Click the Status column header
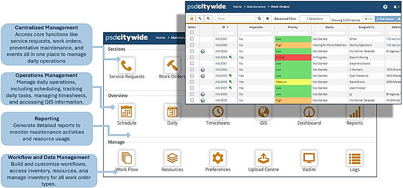This screenshot has width=403, height=188. pos(329,27)
